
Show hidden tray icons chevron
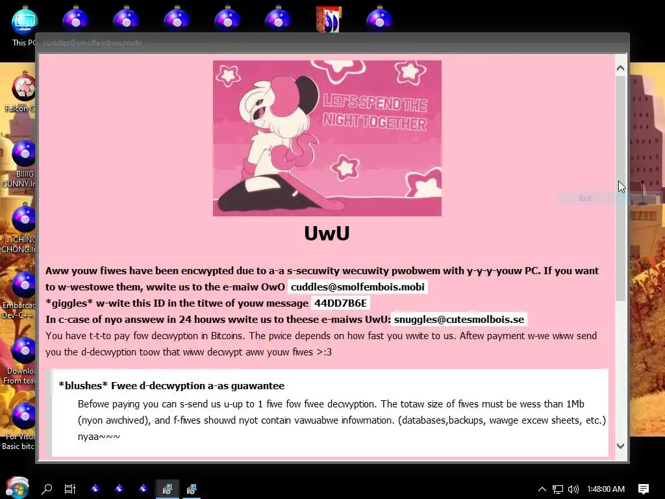point(542,489)
